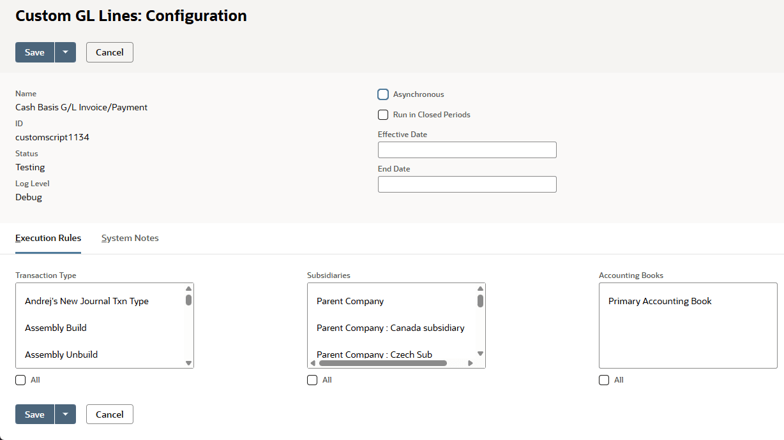This screenshot has width=784, height=440.
Task: Focus the End Date field
Action: 467,184
